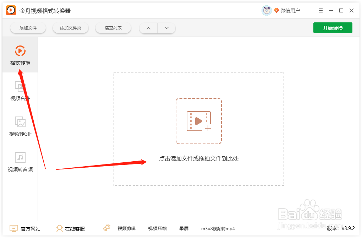Open the 录屏 screen recording feature
Image resolution: width=362 pixels, height=238 pixels.
(x=183, y=228)
